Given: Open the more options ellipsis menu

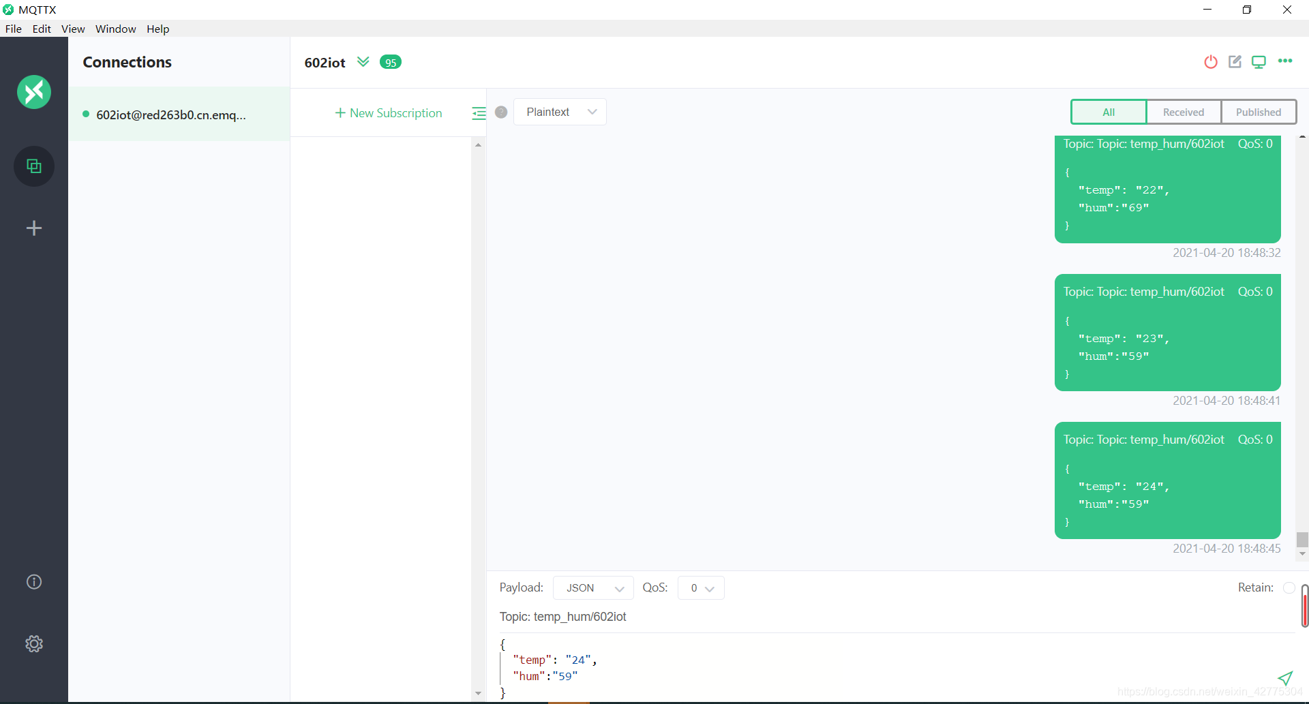Looking at the screenshot, I should [x=1285, y=61].
